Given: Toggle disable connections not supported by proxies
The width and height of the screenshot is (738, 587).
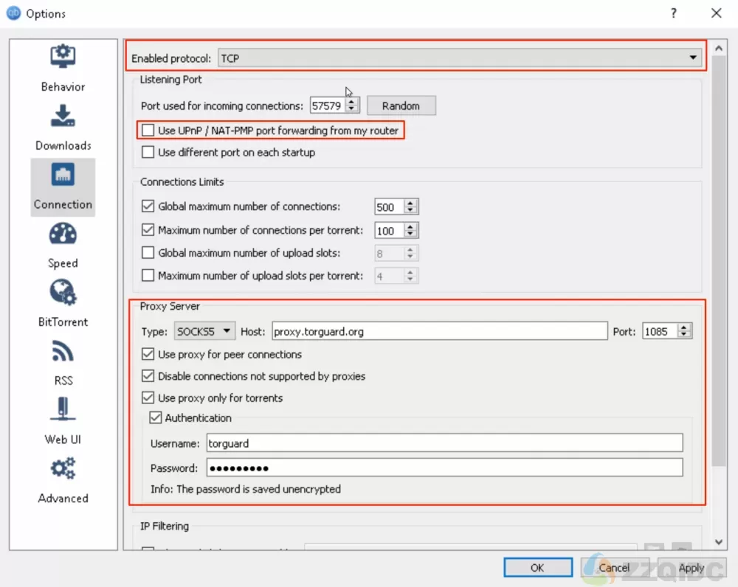Looking at the screenshot, I should pos(148,376).
